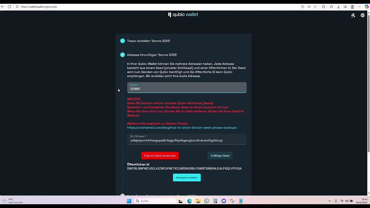Click completed step 1 checkmark circle

point(123,41)
